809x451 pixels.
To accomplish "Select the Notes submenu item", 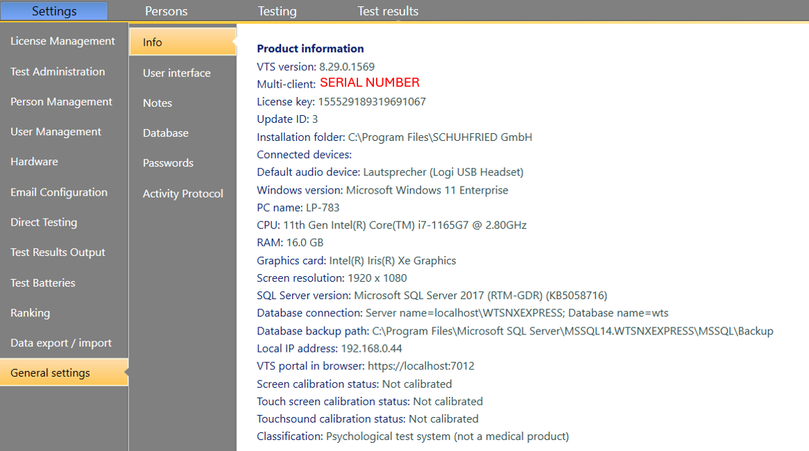I will [157, 103].
